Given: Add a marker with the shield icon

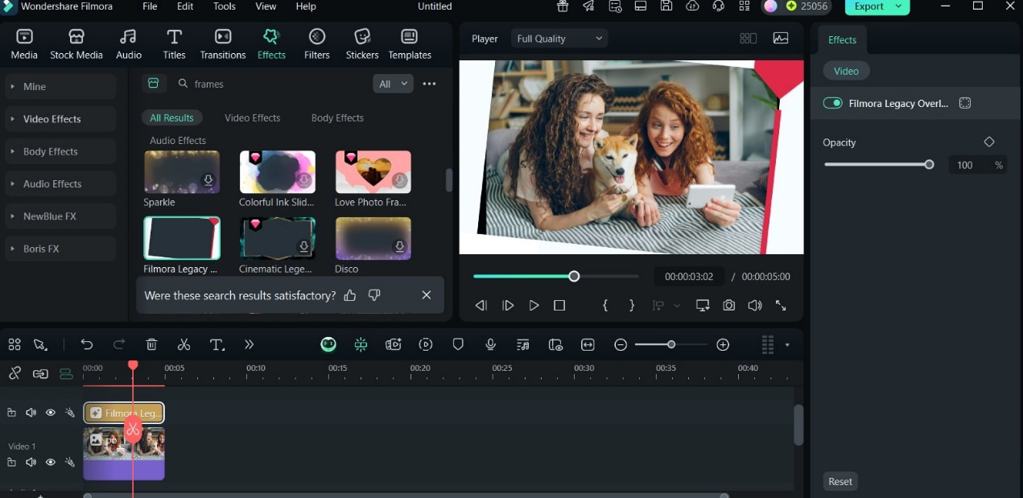Looking at the screenshot, I should point(458,344).
